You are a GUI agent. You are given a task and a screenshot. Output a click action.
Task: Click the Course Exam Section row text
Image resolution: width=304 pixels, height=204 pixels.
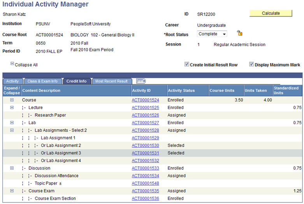(55, 199)
